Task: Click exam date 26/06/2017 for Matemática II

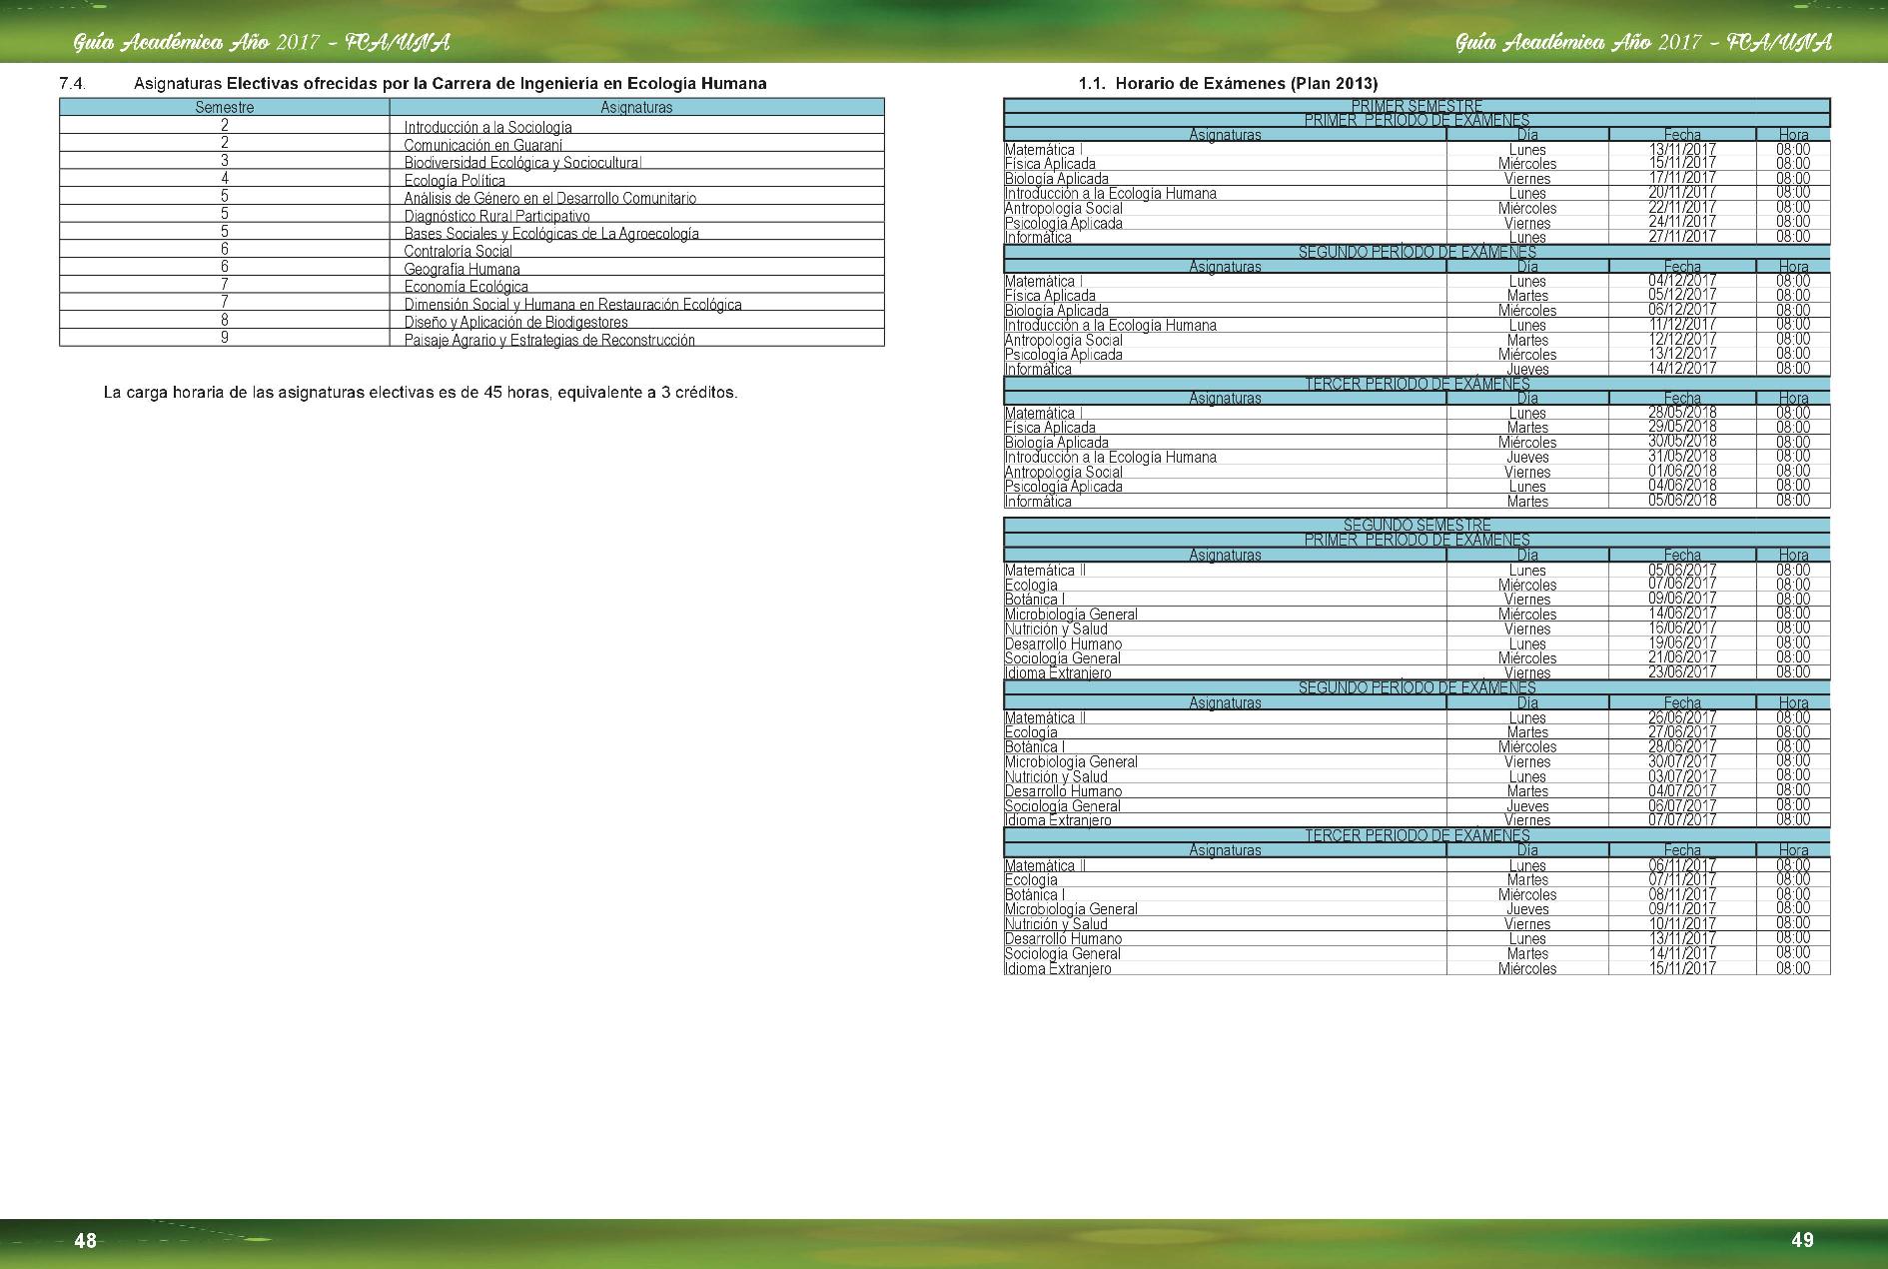Action: click(1682, 716)
